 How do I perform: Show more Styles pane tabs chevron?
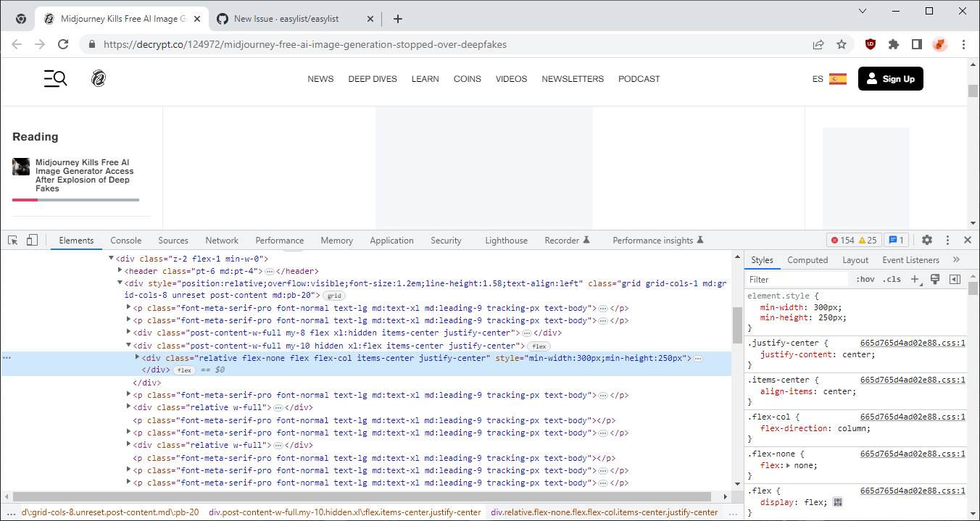[956, 259]
